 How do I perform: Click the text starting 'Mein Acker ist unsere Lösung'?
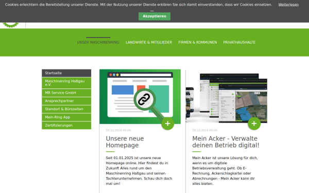pyautogui.click(x=225, y=171)
